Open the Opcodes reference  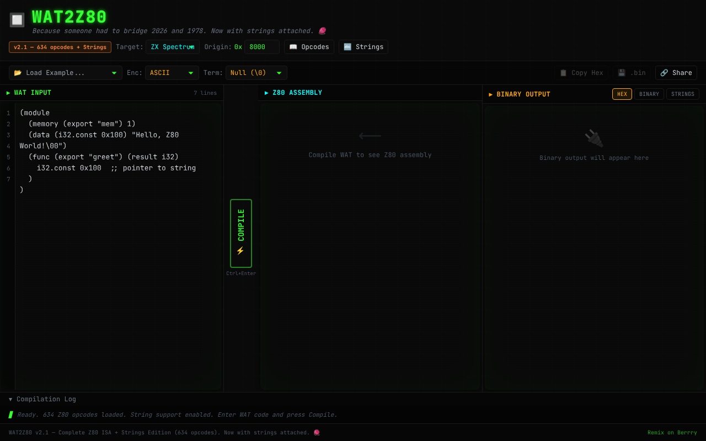click(309, 47)
